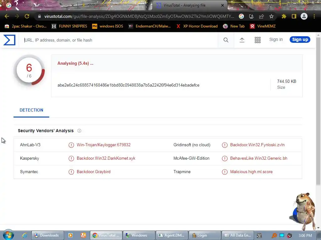
Task: Click the Backdoor.Graybird detection text
Action: point(93,172)
